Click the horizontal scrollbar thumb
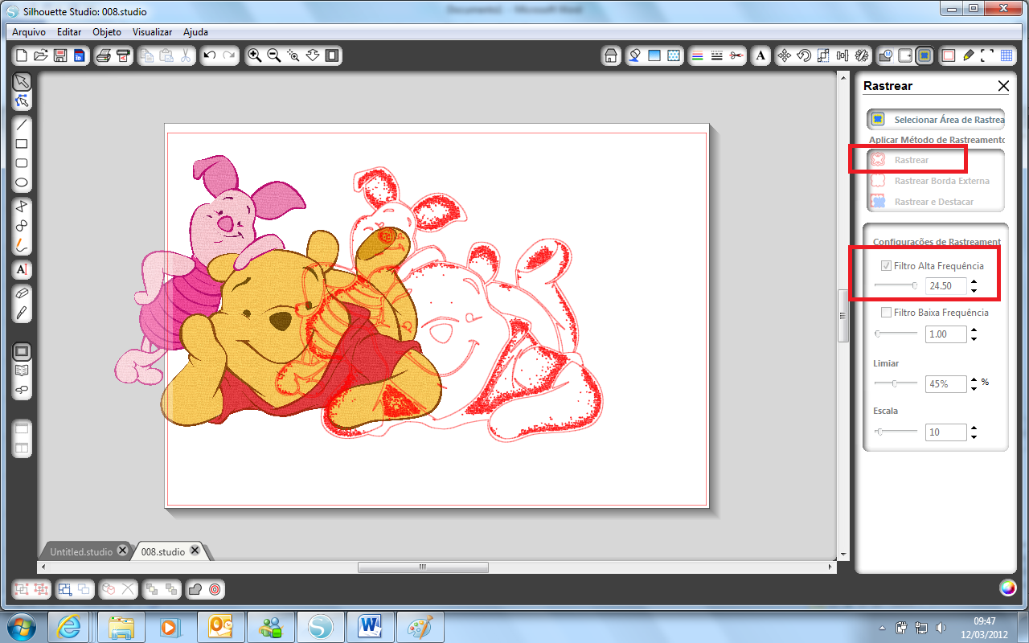The image size is (1029, 643). pyautogui.click(x=423, y=567)
